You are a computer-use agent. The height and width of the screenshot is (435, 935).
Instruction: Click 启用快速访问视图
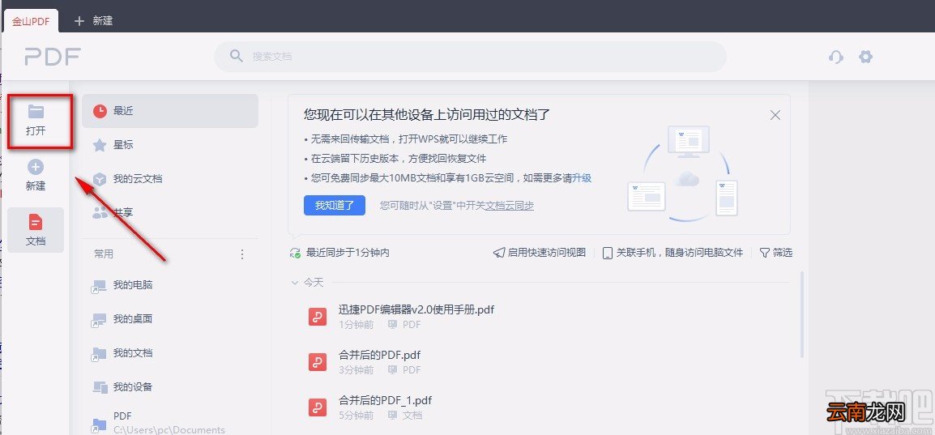click(x=540, y=253)
